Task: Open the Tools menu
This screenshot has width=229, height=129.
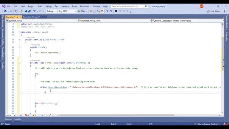Action: click(74, 6)
